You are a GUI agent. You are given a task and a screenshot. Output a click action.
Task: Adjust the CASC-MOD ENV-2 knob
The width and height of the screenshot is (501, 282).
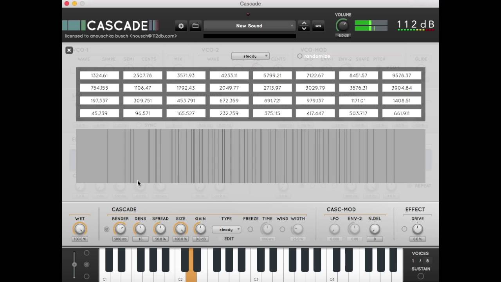355,229
